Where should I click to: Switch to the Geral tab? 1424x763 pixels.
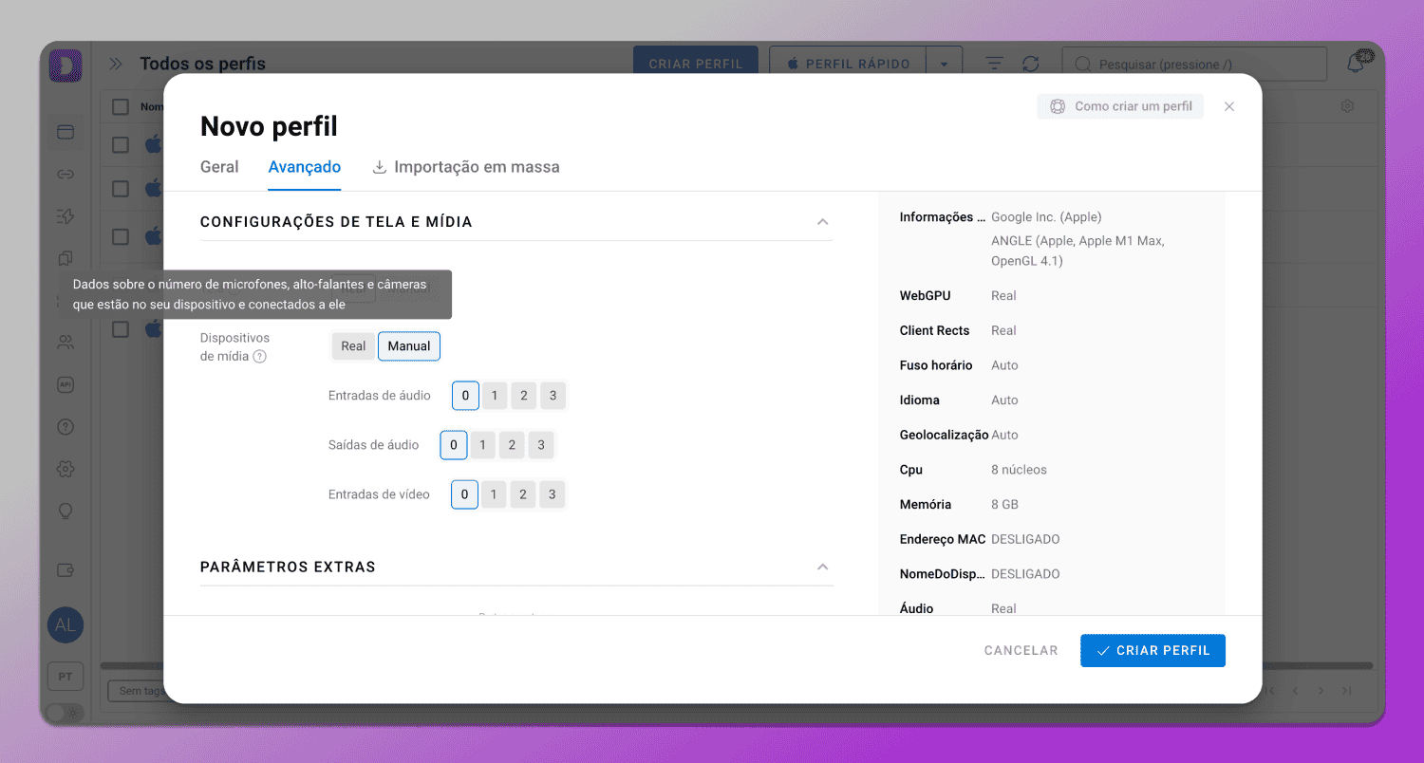[x=219, y=167]
